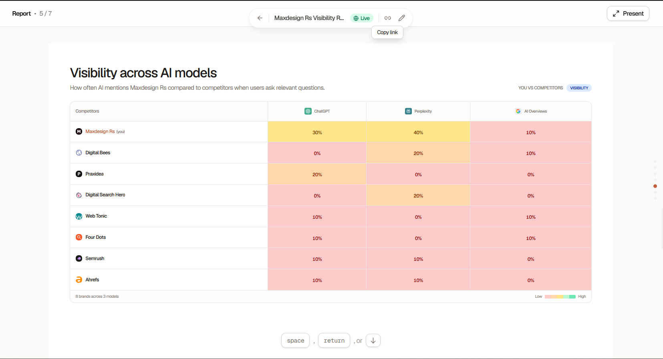Click Digital Bees Perplexity 20% cell

[x=418, y=153]
